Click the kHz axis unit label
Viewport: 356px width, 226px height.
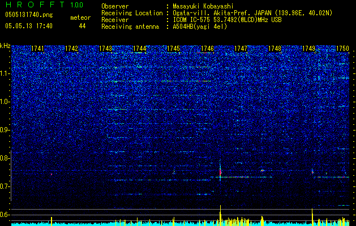pyautogui.click(x=5, y=46)
